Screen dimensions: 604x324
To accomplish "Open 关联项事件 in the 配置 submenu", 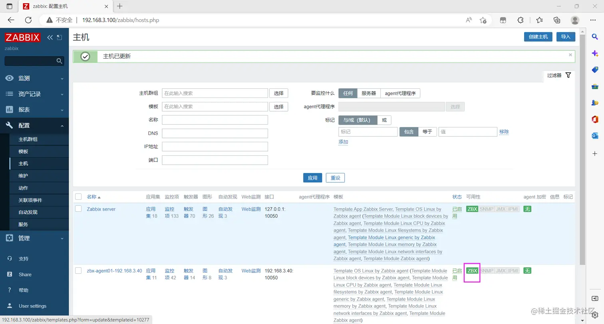I will point(39,200).
